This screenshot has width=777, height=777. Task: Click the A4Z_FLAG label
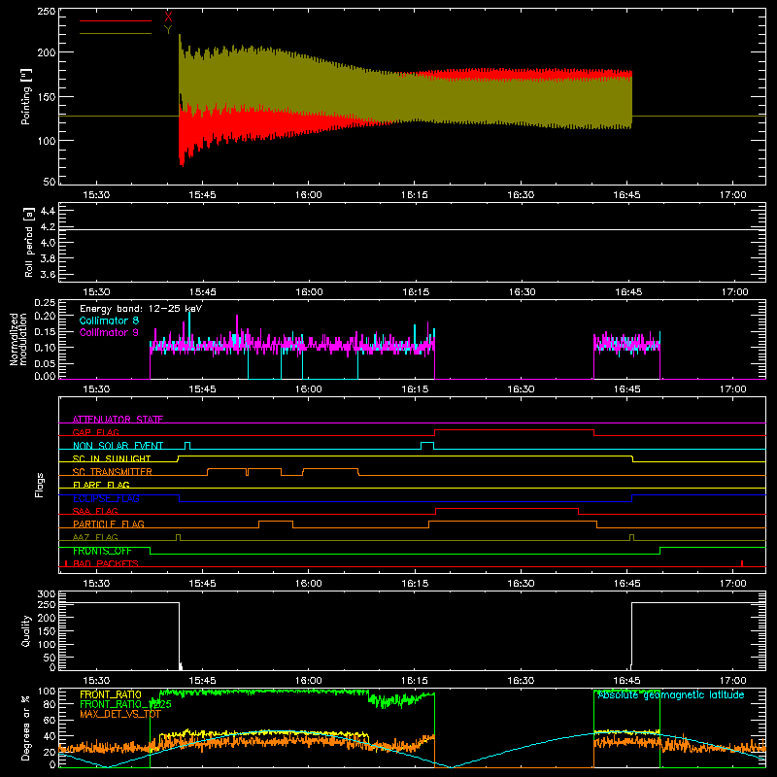tap(95, 537)
